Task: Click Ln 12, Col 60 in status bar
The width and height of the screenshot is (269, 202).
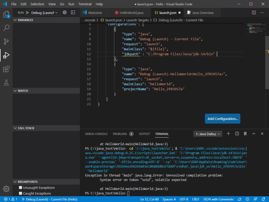Action: (x=149, y=199)
